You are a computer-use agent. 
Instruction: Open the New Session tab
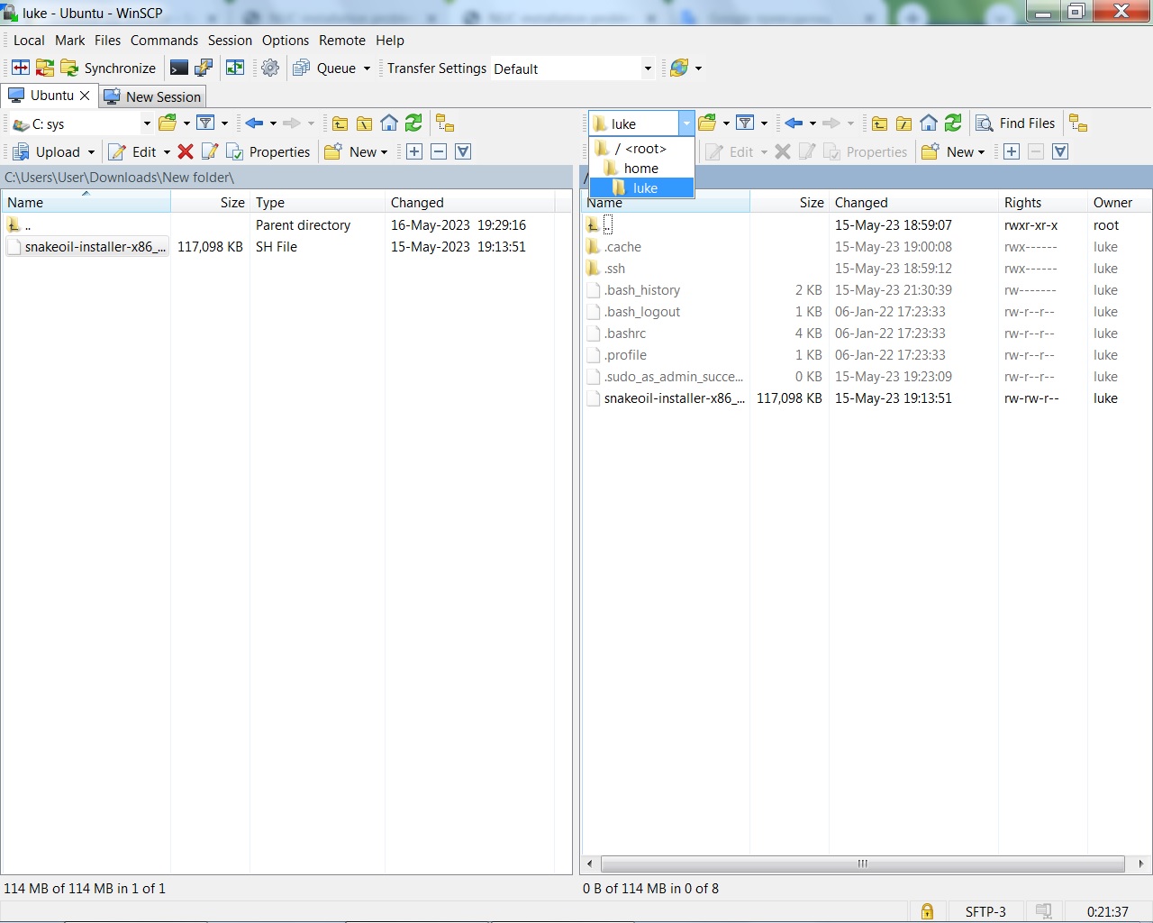(x=152, y=96)
